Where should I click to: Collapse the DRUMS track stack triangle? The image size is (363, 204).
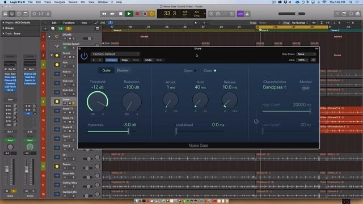click(49, 36)
